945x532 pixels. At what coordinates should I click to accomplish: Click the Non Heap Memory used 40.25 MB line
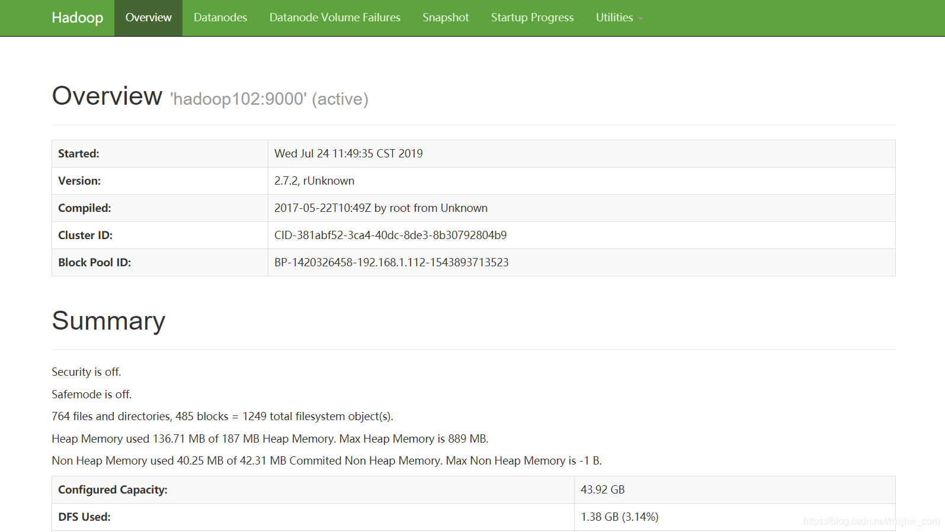326,460
